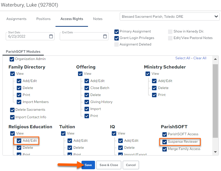Uncheck Ministry Scheduler Add/Edit
The height and width of the screenshot is (171, 221).
click(154, 81)
